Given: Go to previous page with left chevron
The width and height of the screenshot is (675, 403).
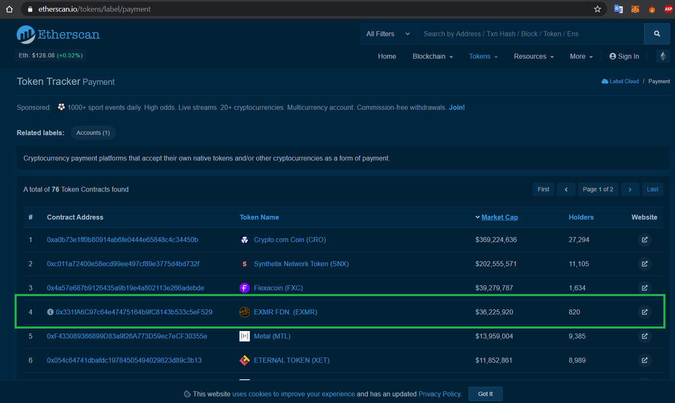Looking at the screenshot, I should (566, 189).
